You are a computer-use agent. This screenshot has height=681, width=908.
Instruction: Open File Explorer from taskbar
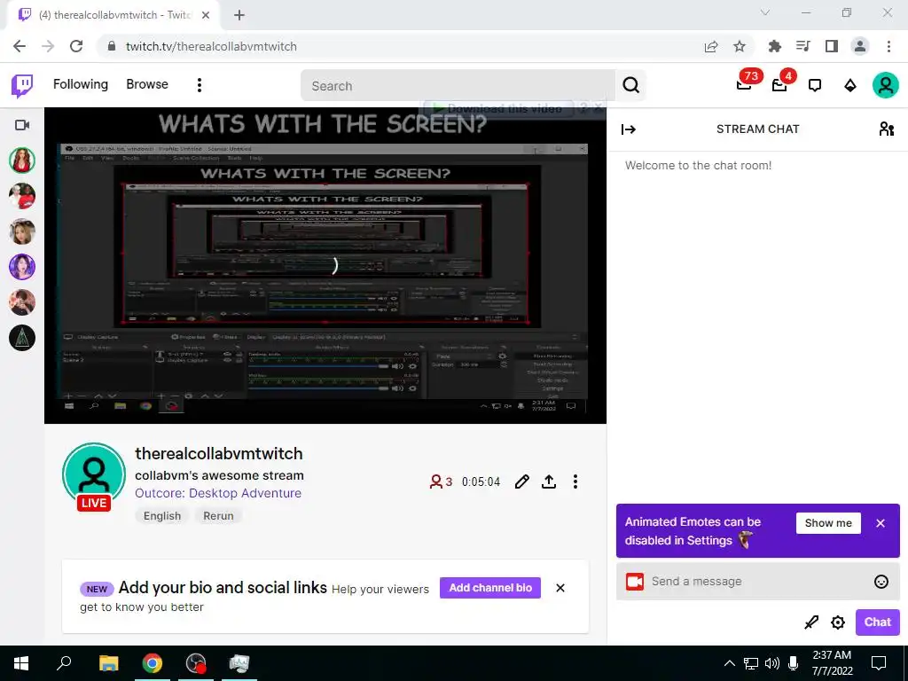(x=108, y=663)
